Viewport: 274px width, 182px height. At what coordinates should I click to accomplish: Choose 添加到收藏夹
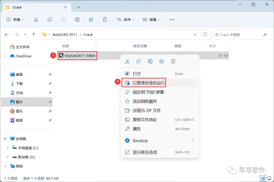coord(160,101)
